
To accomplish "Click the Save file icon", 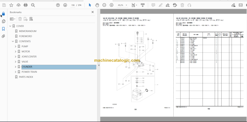I will [x=4, y=5].
